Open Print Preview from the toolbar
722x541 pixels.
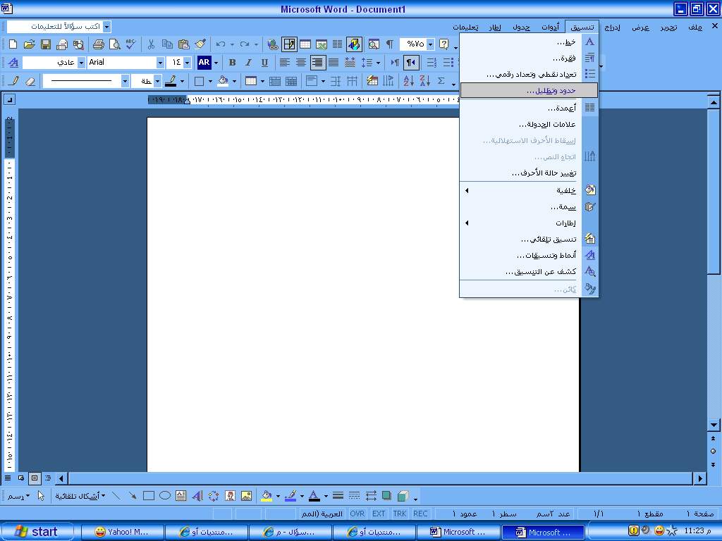click(114, 44)
